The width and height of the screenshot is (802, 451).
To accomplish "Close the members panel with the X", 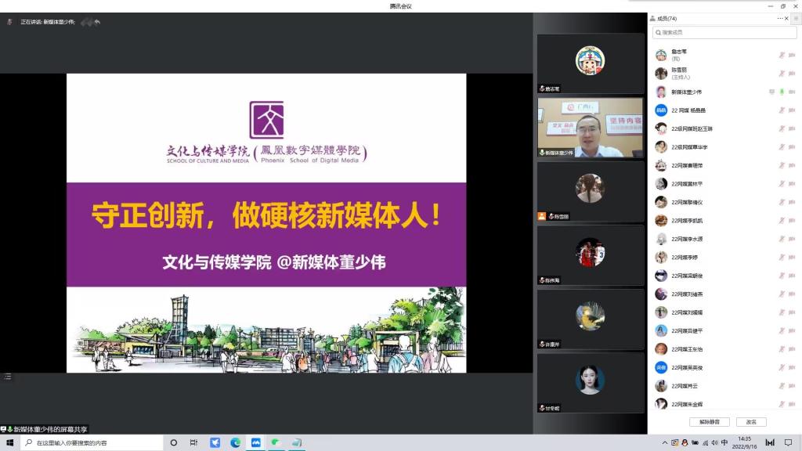I will tap(786, 19).
